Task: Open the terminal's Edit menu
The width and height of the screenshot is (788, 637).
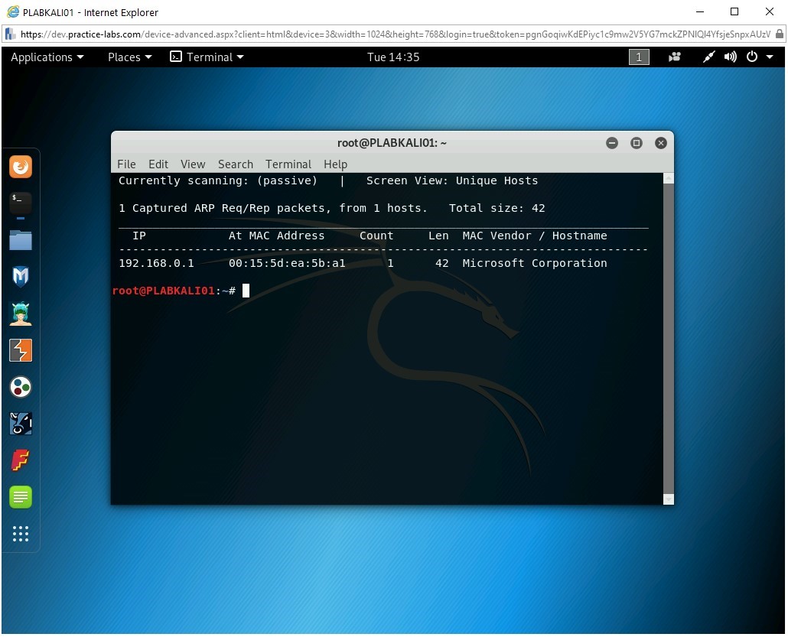Action: pyautogui.click(x=158, y=164)
